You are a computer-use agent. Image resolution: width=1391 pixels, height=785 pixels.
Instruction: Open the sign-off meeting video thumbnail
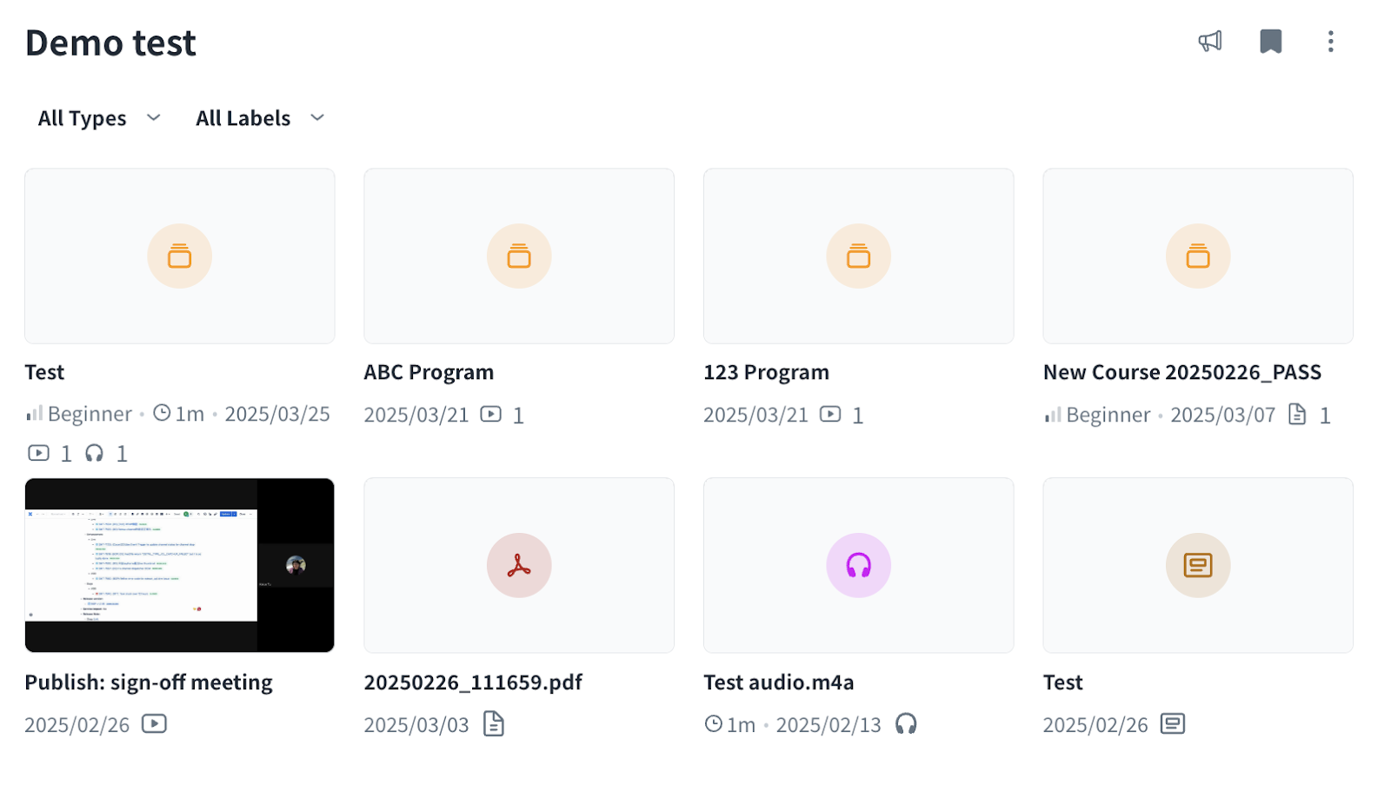click(x=180, y=565)
